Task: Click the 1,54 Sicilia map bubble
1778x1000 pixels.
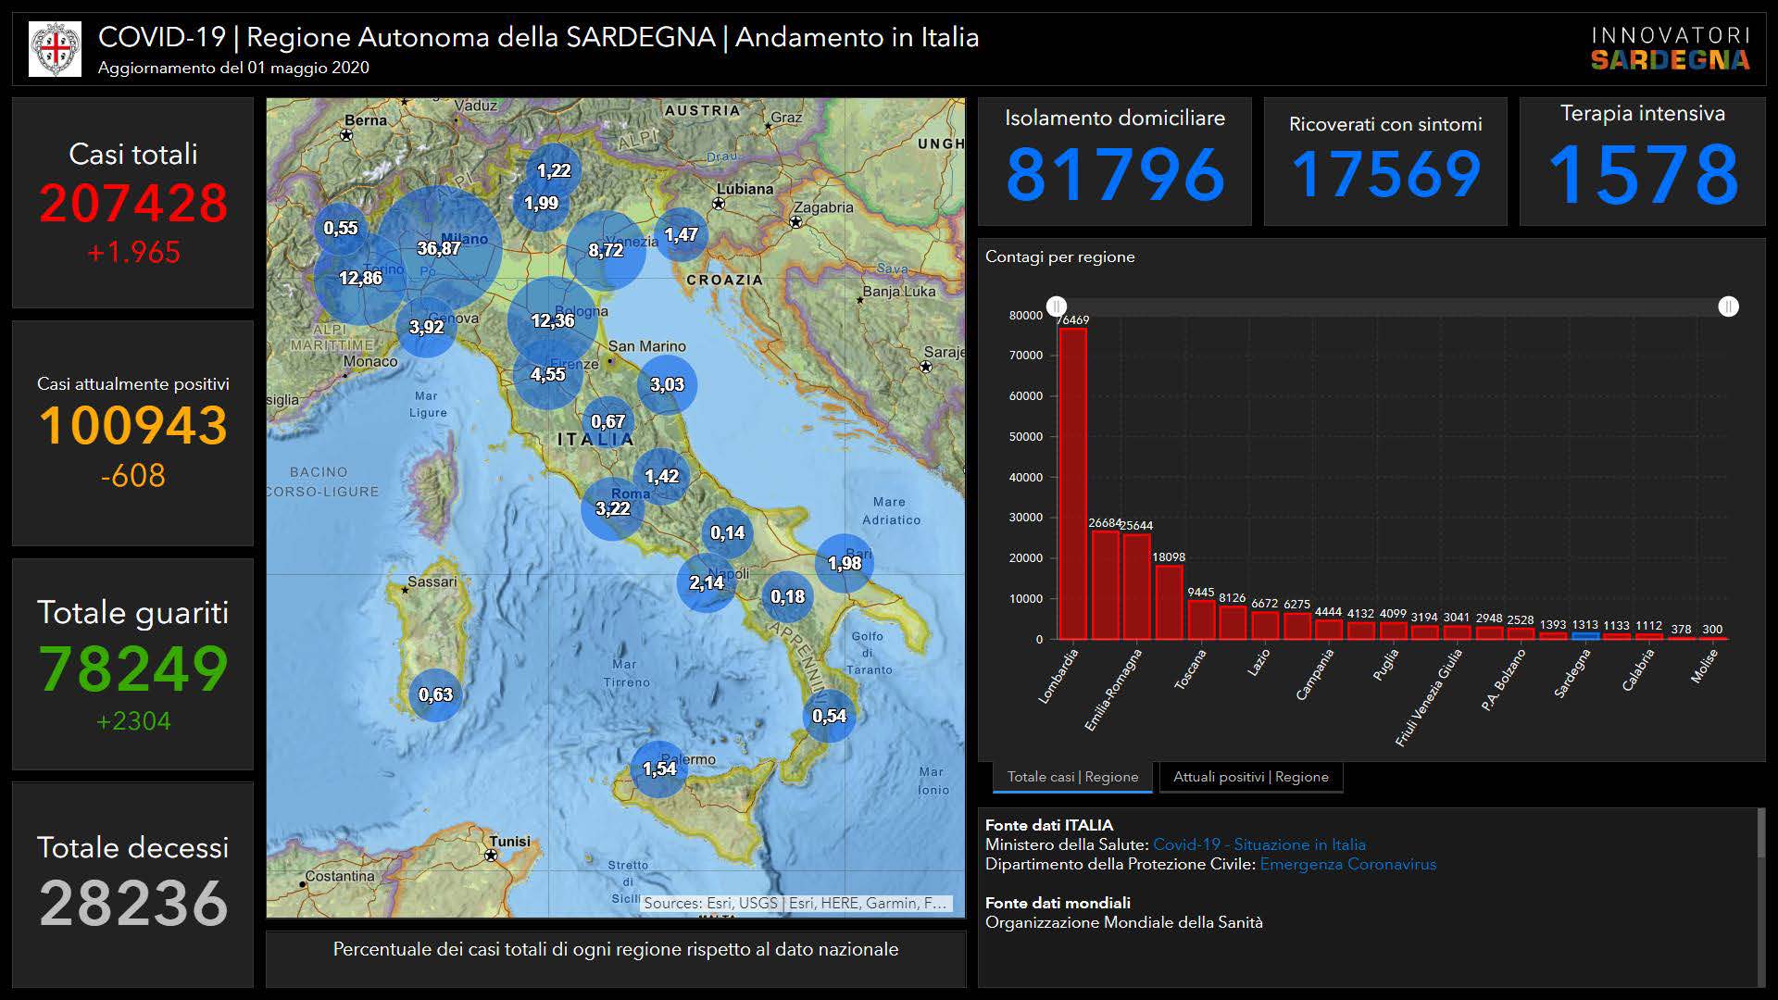Action: tap(659, 769)
